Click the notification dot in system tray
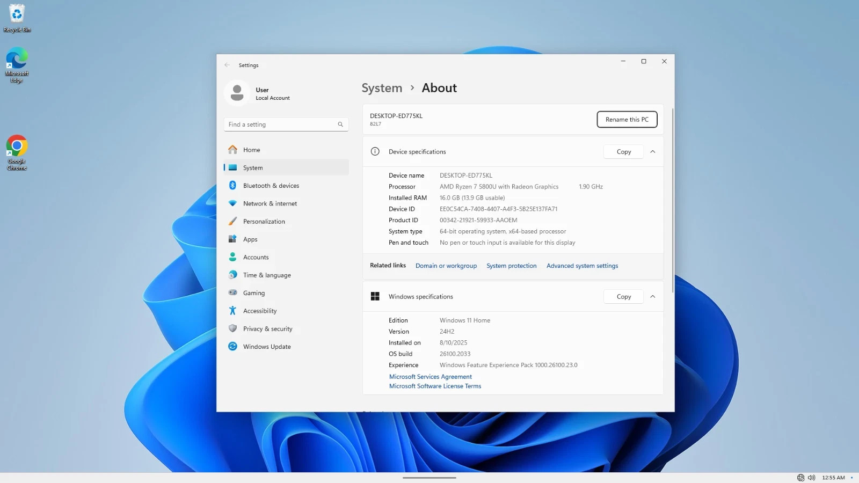Screen dimensions: 859x483 point(851,478)
